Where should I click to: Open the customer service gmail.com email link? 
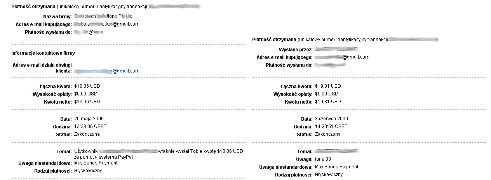pyautogui.click(x=106, y=71)
